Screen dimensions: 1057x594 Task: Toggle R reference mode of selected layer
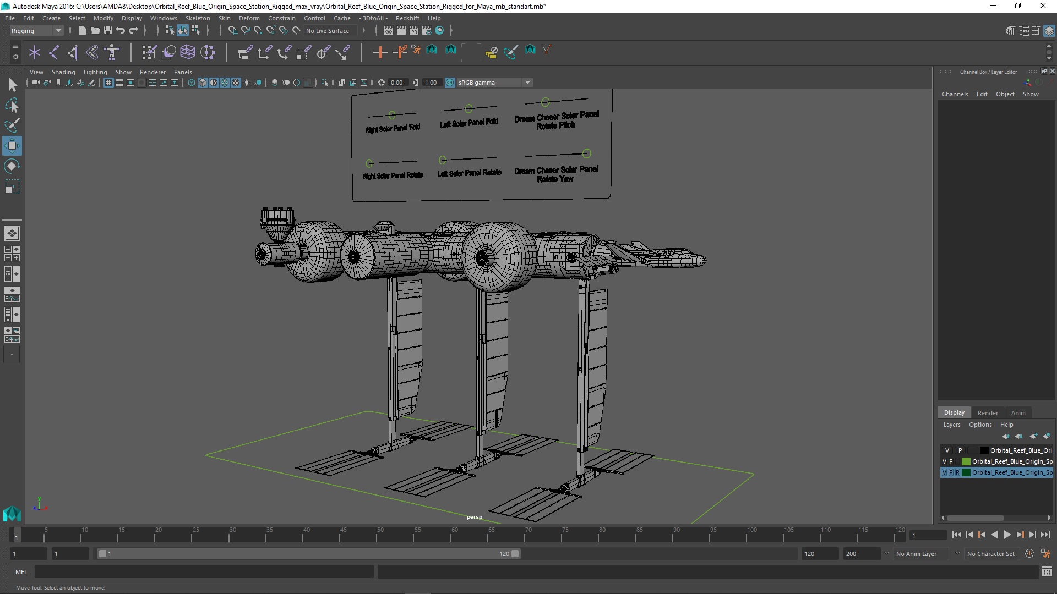pos(957,472)
